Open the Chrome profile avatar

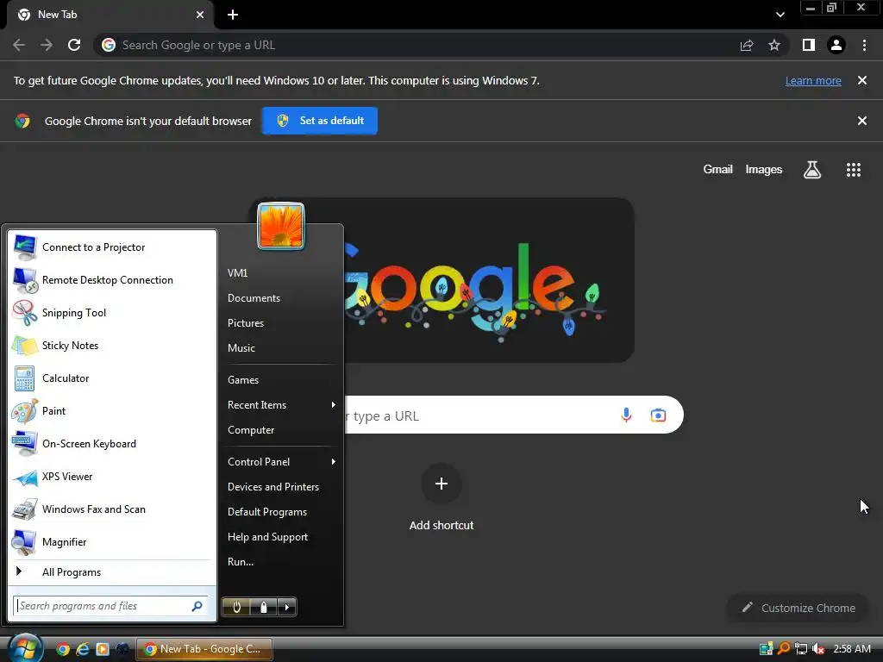click(836, 45)
